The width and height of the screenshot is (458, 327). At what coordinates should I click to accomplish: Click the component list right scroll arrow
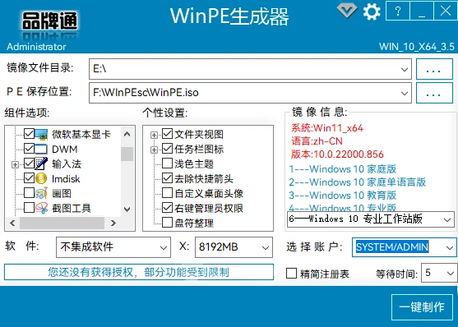pos(113,223)
